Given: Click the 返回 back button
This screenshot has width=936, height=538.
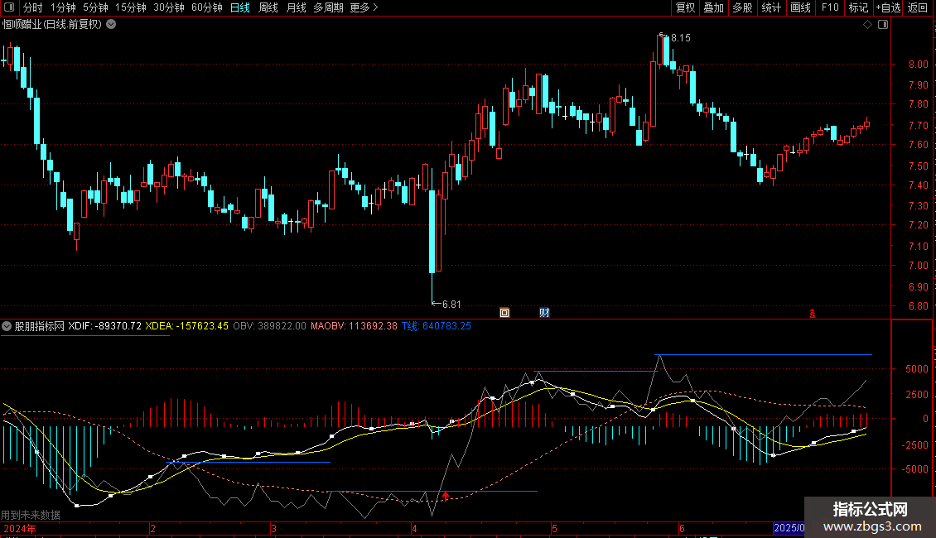Looking at the screenshot, I should pos(918,7).
